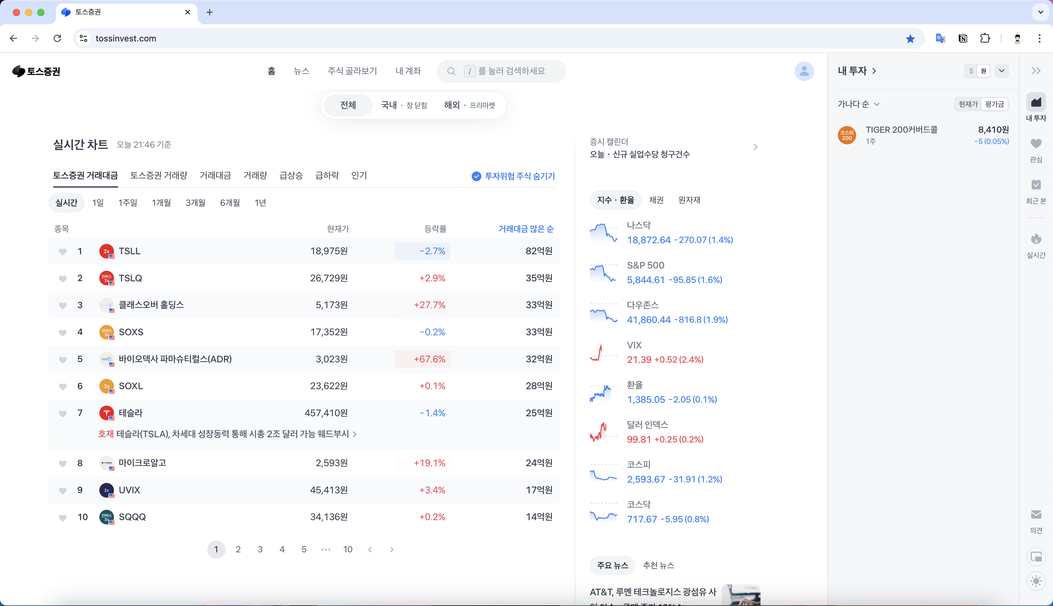Screen dimensions: 1053x606
Task: Open Notion extension icon
Action: point(963,39)
